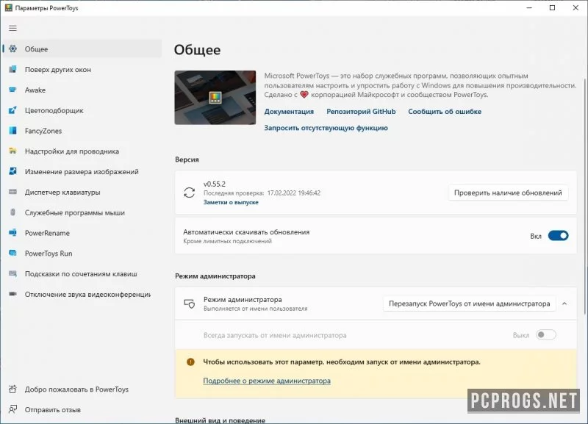
Task: Click the Цветоподборщик color picker icon
Action: point(12,110)
